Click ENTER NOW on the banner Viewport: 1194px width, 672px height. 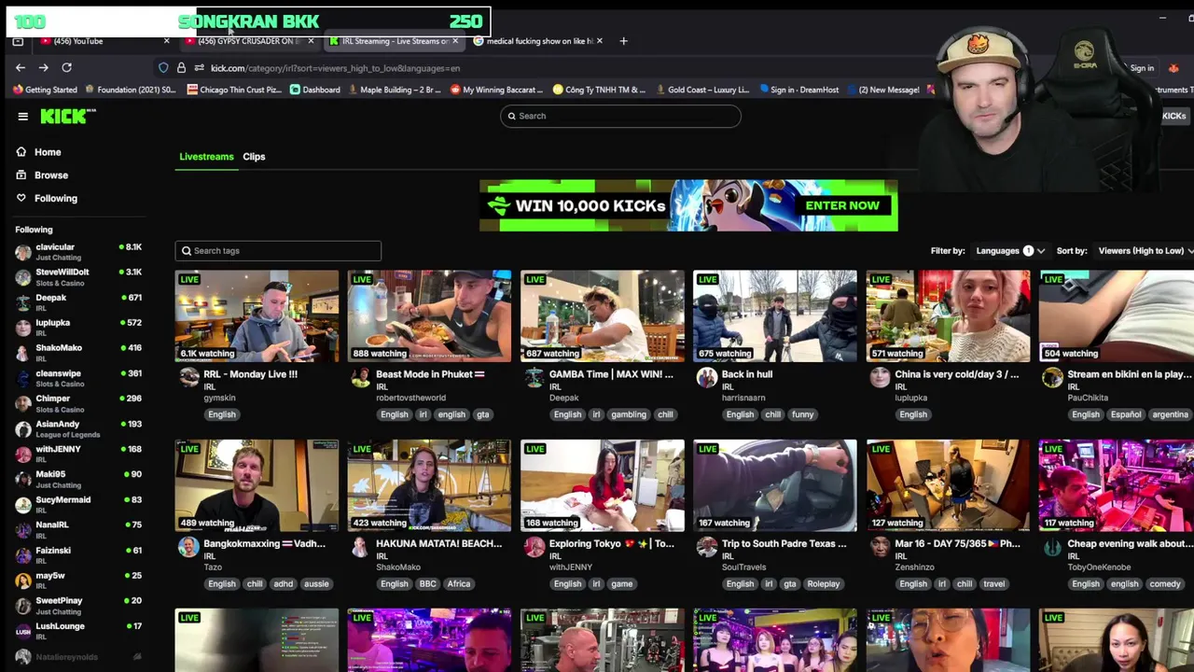point(842,205)
